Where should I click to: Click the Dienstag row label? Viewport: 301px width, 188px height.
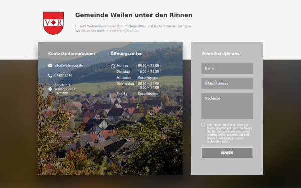tap(123, 71)
